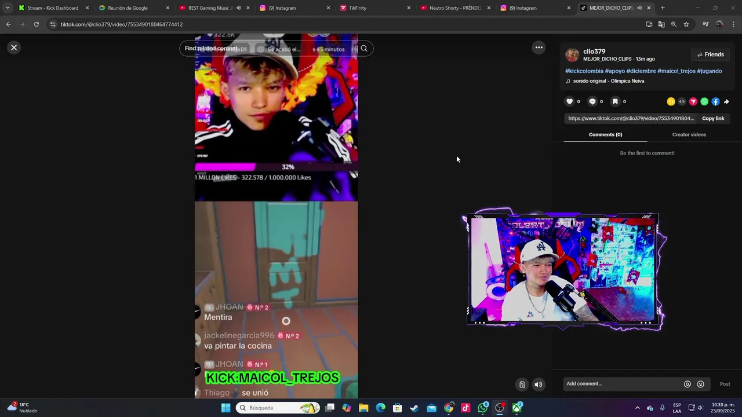Switch to Creator videos tab
This screenshot has width=742, height=417.
(689, 134)
